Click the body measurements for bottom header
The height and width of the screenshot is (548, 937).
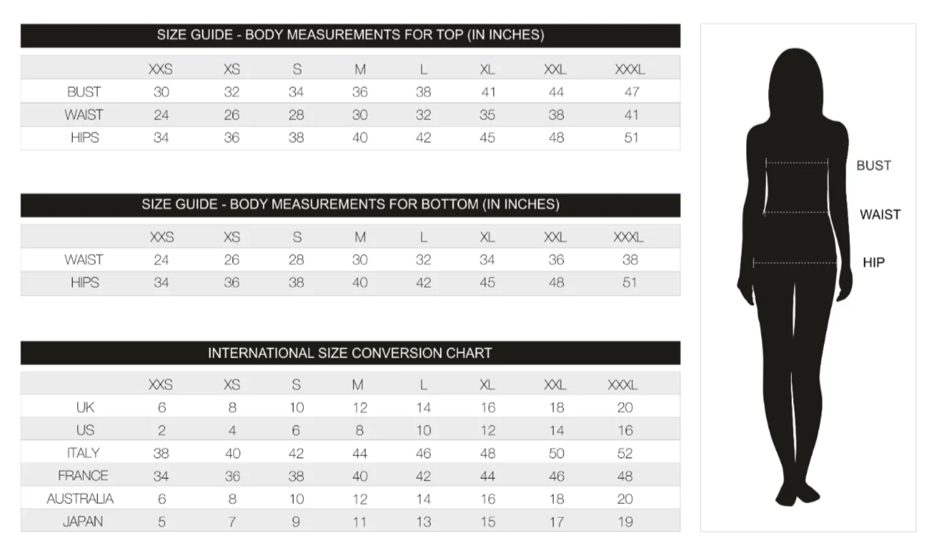point(351,205)
